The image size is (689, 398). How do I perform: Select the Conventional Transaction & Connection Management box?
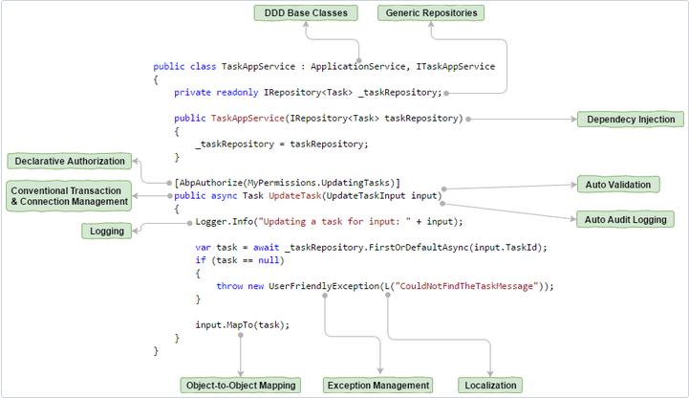(69, 196)
